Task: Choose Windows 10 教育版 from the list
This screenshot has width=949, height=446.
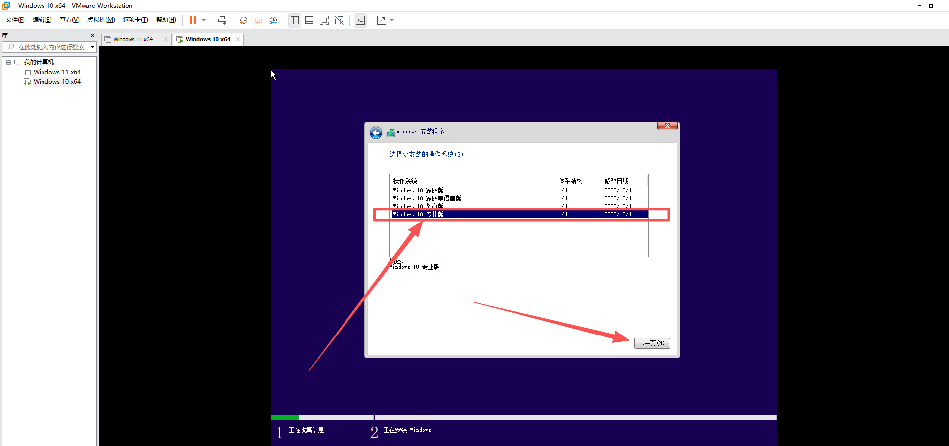Action: point(519,206)
